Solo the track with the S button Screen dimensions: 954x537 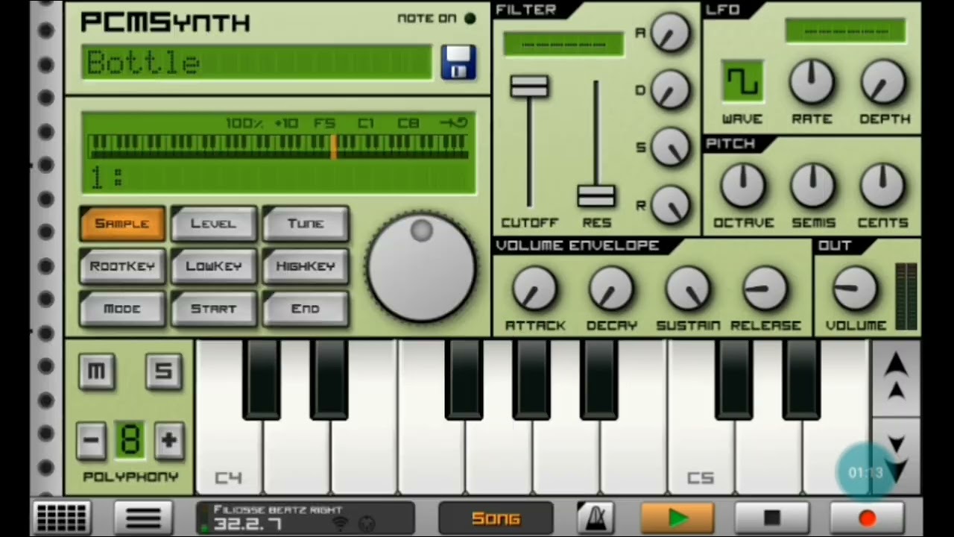click(x=163, y=371)
